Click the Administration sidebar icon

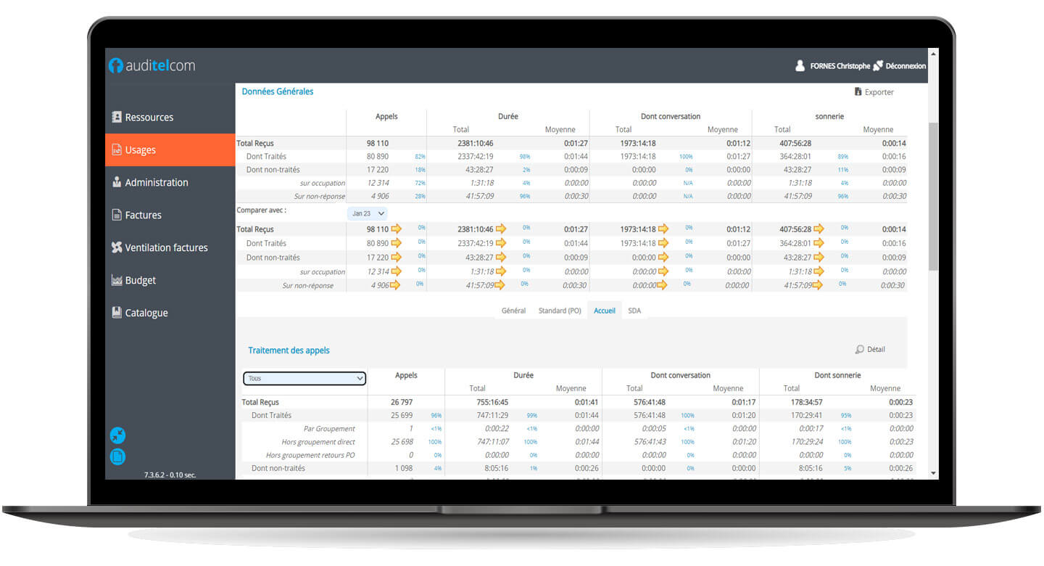point(116,183)
